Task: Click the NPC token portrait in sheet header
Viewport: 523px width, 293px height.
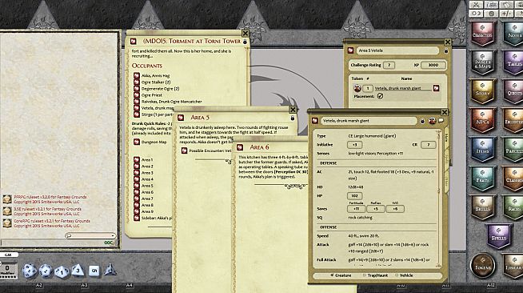Action: pyautogui.click(x=432, y=121)
